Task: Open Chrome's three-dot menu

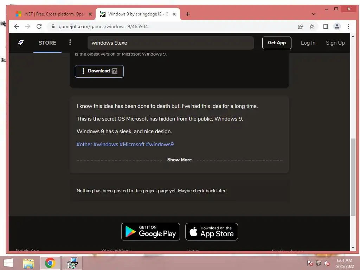Action: coord(348,26)
